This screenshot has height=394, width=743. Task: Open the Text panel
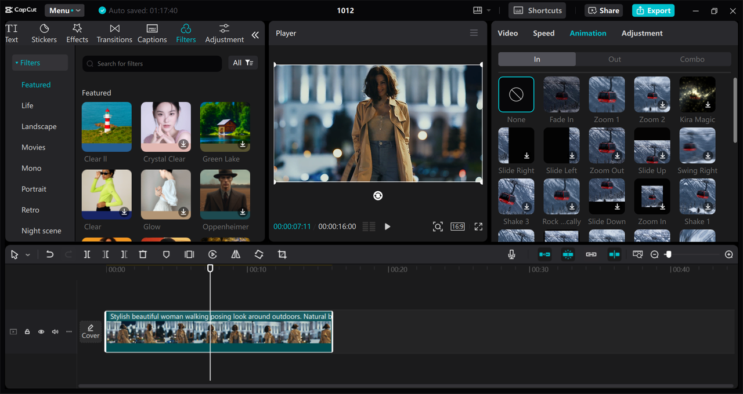[12, 34]
